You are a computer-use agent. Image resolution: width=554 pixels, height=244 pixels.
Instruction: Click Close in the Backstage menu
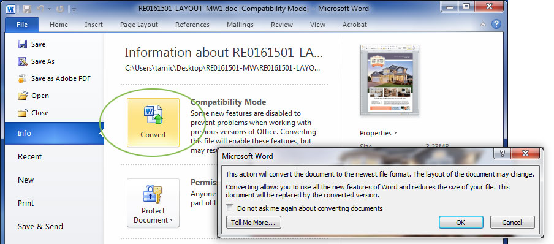point(32,113)
